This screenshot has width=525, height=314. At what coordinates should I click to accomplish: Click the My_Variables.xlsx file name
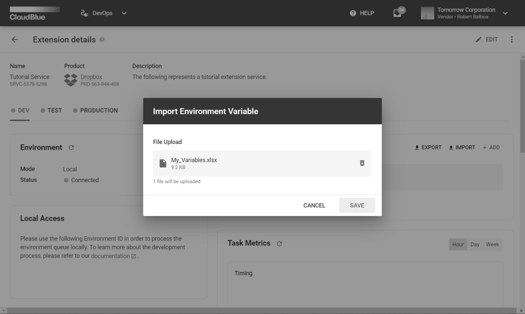coord(194,160)
